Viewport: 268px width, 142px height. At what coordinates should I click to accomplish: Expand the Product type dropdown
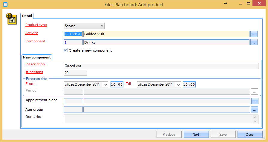coord(102,26)
